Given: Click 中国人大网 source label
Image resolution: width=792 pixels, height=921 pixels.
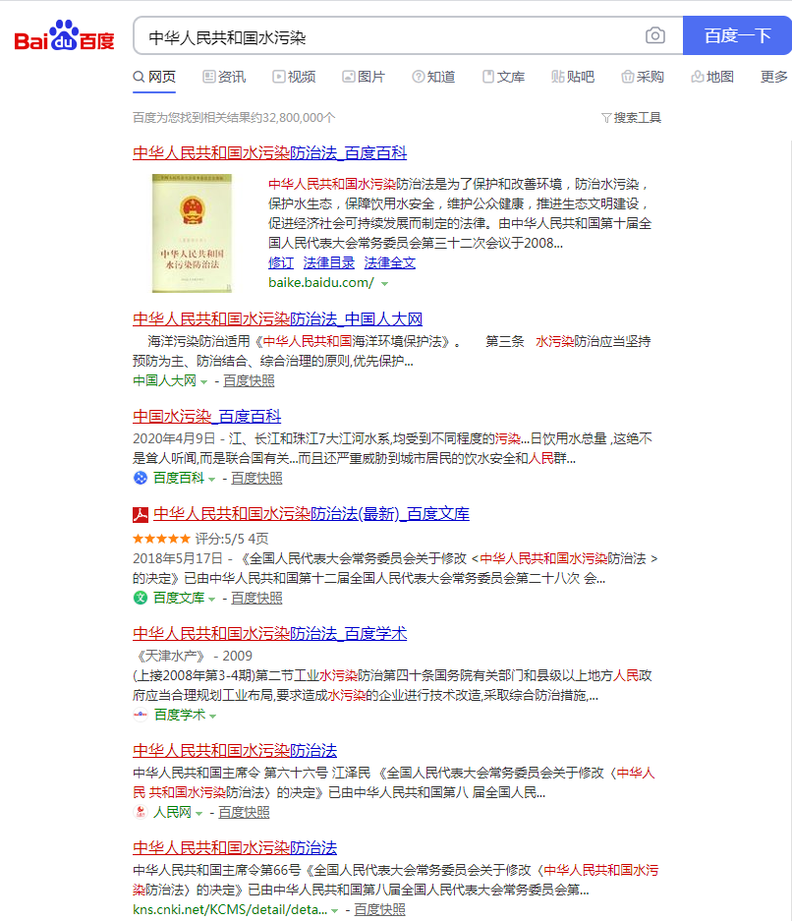Looking at the screenshot, I should click(164, 380).
